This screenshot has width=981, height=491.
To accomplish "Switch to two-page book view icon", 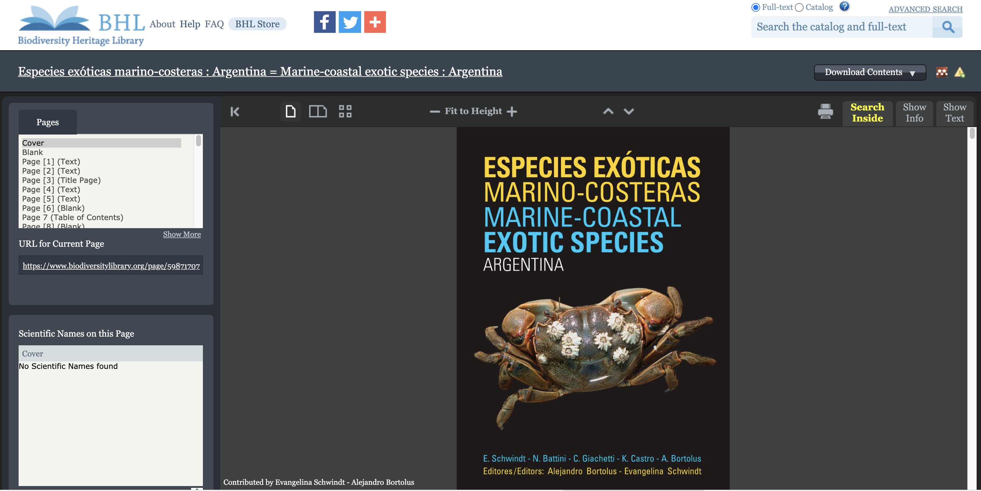I will pyautogui.click(x=318, y=112).
